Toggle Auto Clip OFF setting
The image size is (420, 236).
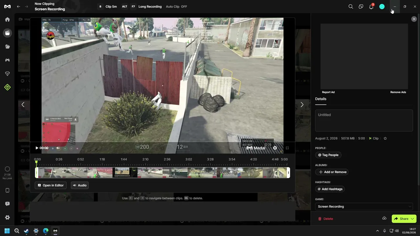click(177, 7)
